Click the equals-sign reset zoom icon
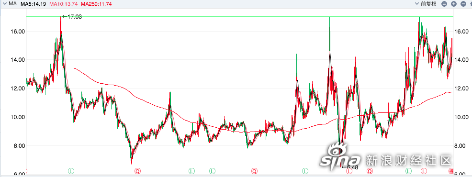The image size is (472, 177). click(444, 4)
